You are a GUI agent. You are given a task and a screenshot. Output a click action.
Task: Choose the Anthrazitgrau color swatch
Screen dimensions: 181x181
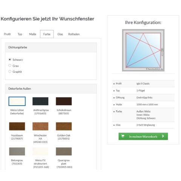[x=40, y=101]
